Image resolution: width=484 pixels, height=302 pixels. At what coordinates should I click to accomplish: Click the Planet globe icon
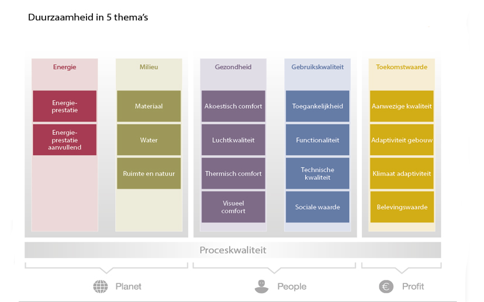click(101, 287)
